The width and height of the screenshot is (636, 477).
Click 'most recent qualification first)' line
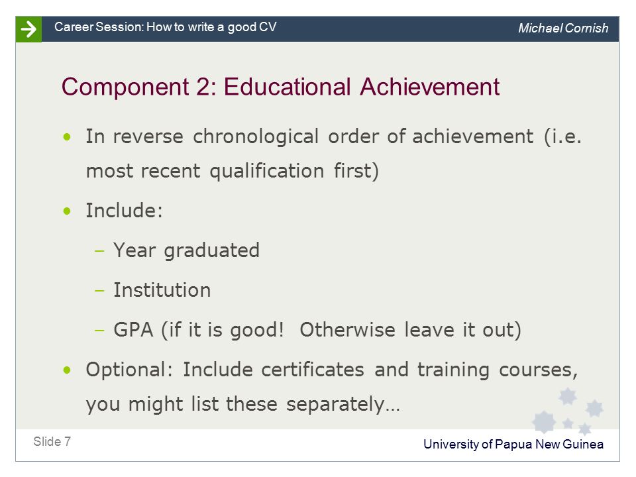click(233, 171)
